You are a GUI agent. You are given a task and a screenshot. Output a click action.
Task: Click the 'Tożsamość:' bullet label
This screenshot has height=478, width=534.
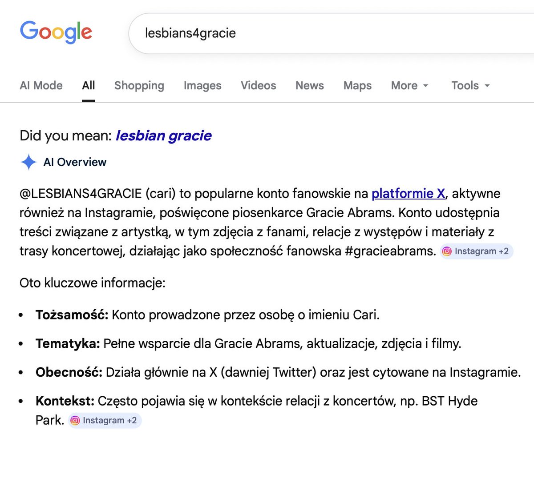pos(72,315)
